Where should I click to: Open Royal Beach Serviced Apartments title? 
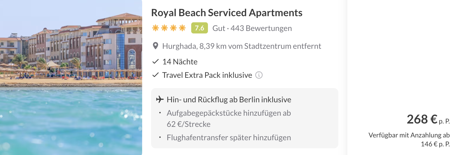(227, 13)
